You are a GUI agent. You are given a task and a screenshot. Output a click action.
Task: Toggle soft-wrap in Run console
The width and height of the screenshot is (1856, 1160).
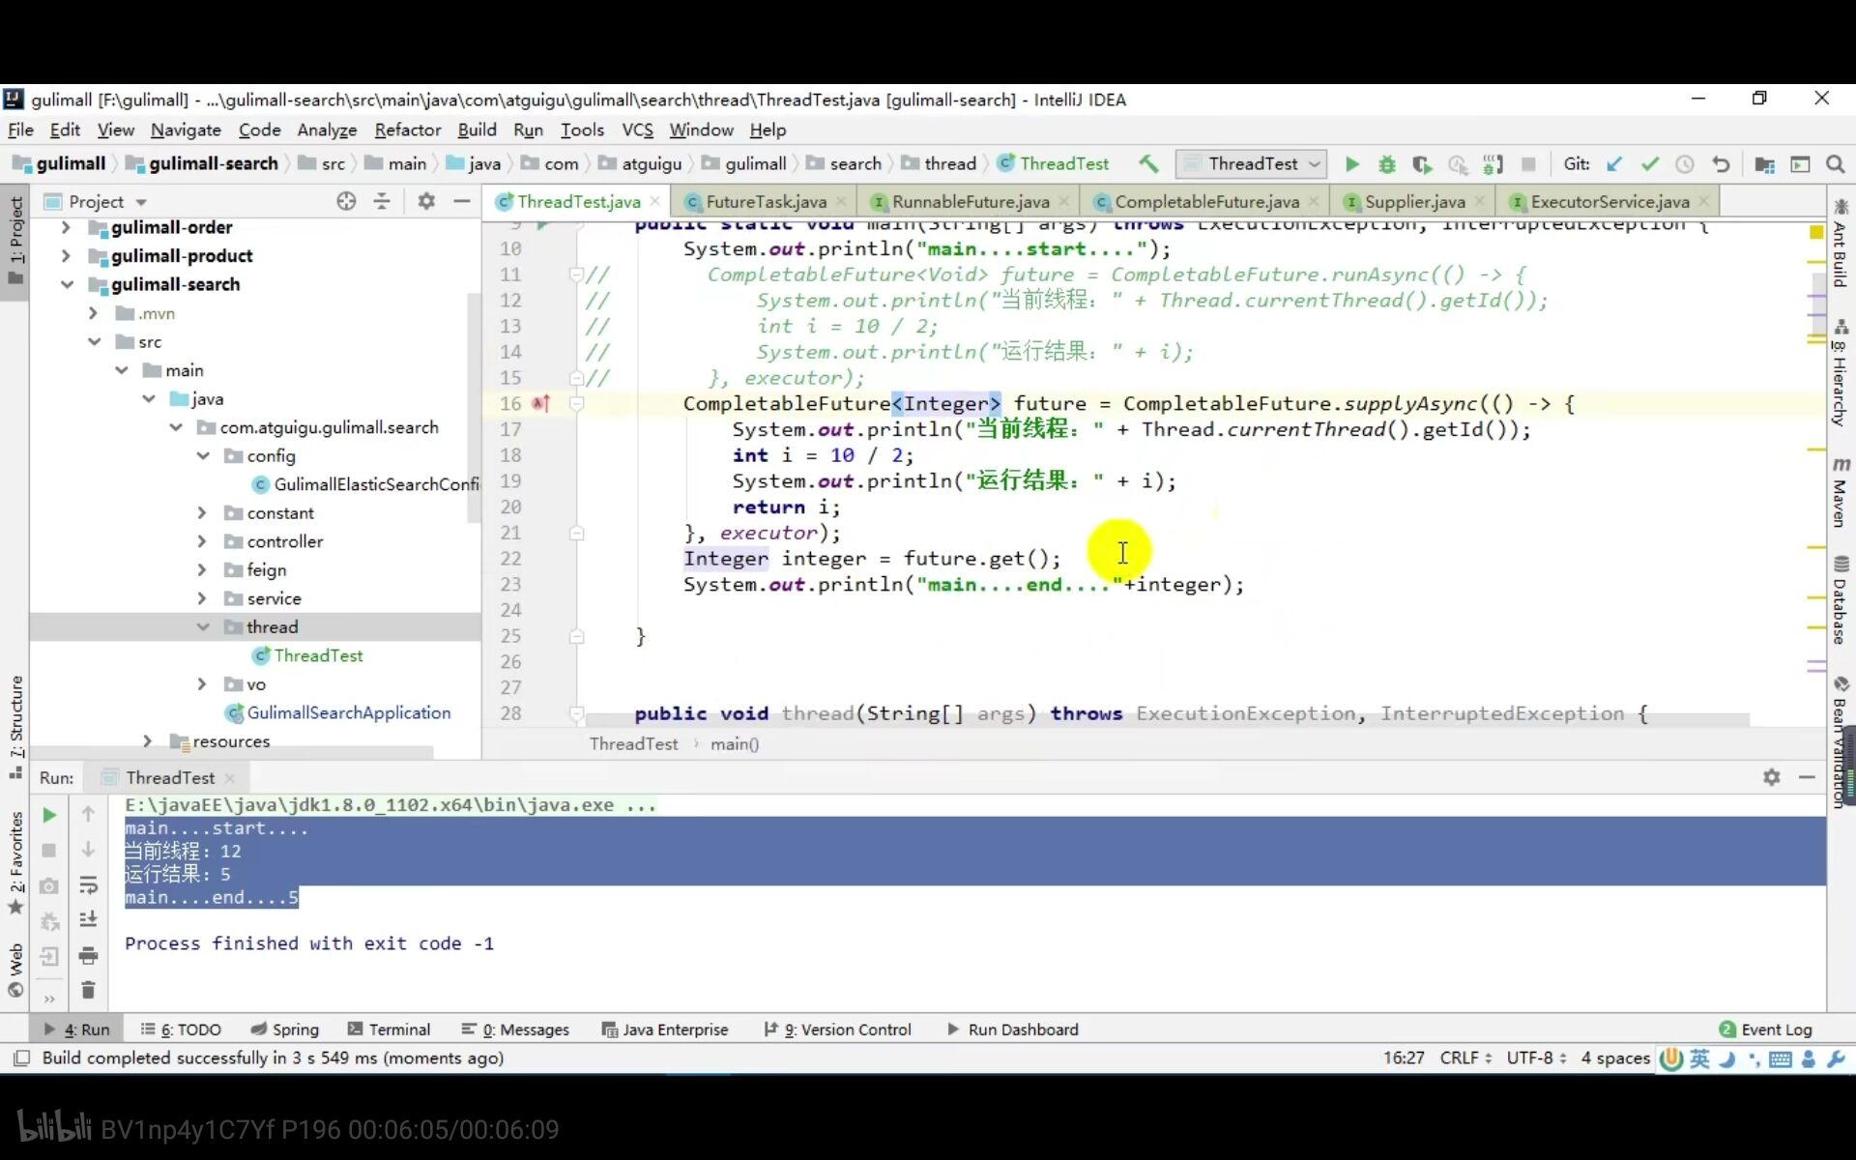[88, 884]
